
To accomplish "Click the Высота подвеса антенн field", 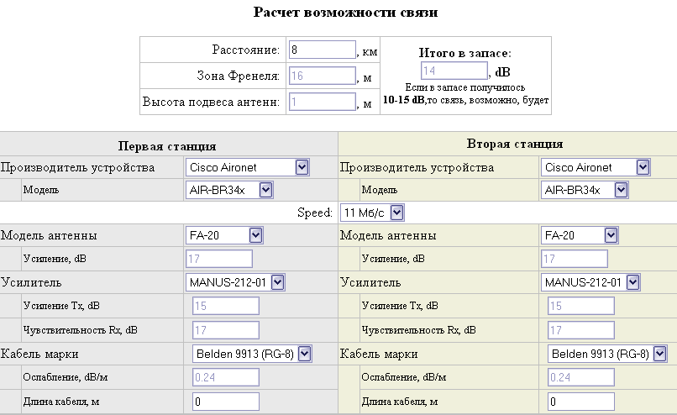I will (x=321, y=102).
